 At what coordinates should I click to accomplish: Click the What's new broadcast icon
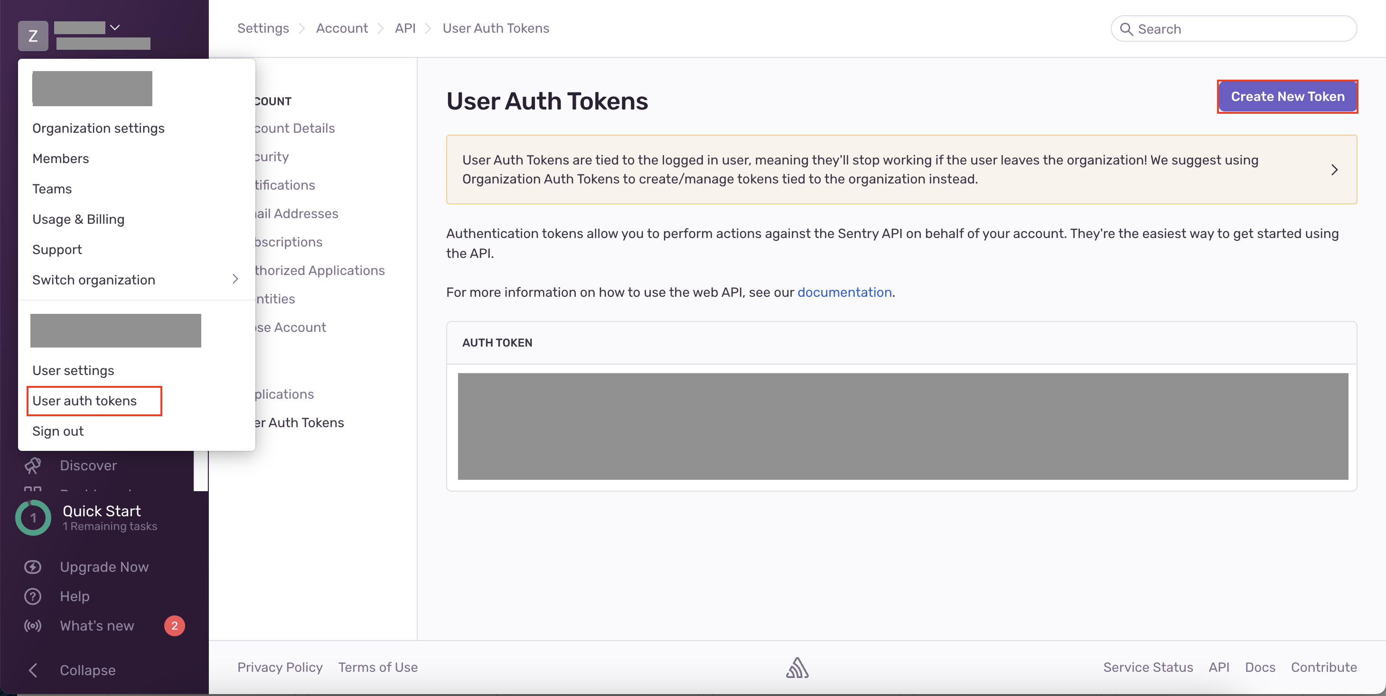point(33,626)
